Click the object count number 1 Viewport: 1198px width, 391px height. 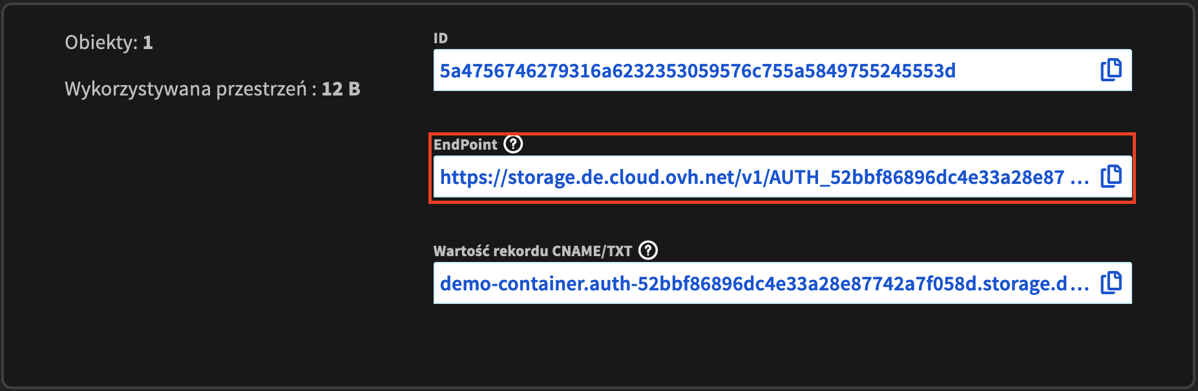tap(148, 43)
